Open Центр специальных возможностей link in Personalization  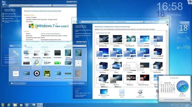pos(81,96)
